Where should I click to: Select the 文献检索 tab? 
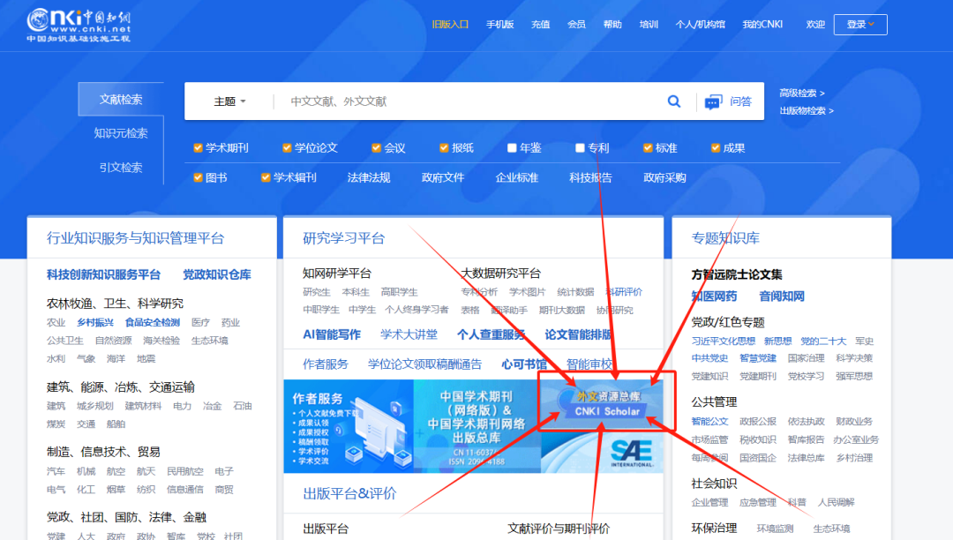(121, 99)
